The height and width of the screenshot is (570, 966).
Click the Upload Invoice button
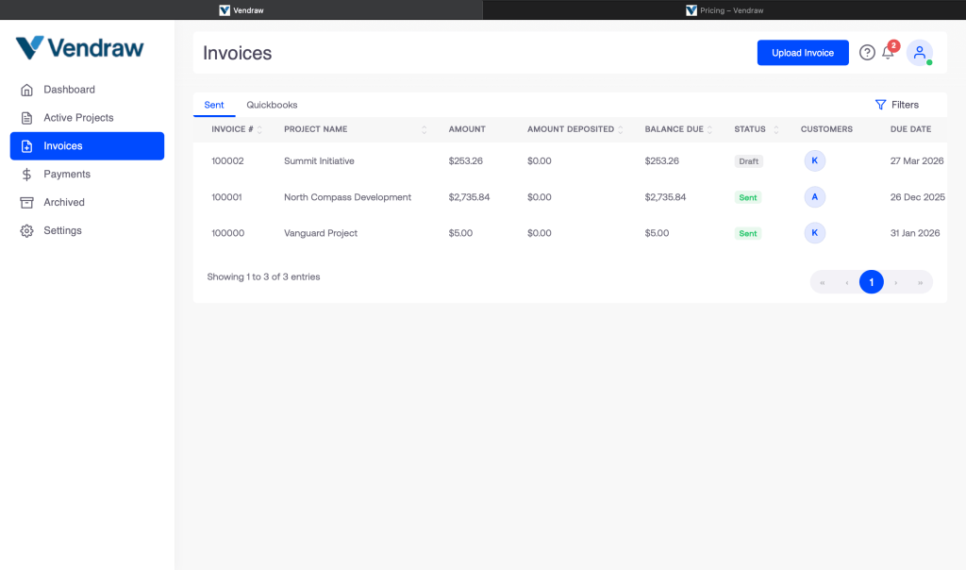click(803, 53)
